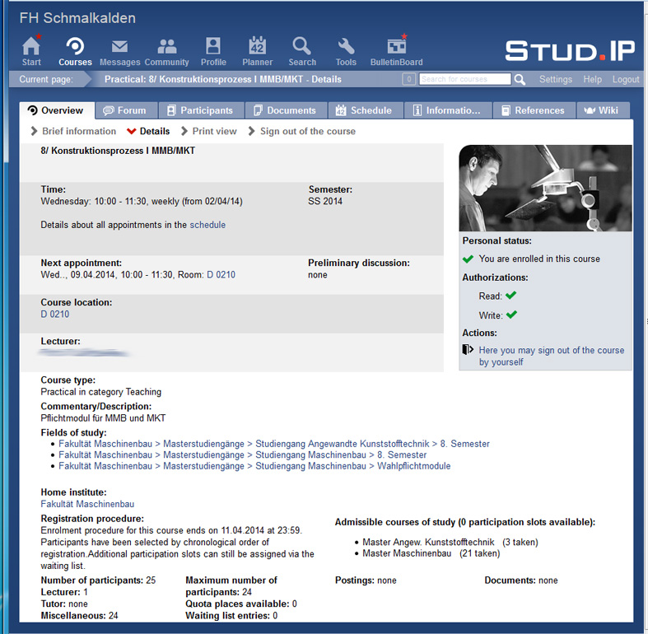Image resolution: width=648 pixels, height=634 pixels.
Task: Open 8. Semester under Angewandte Kunststofftechnik
Action: coord(465,444)
